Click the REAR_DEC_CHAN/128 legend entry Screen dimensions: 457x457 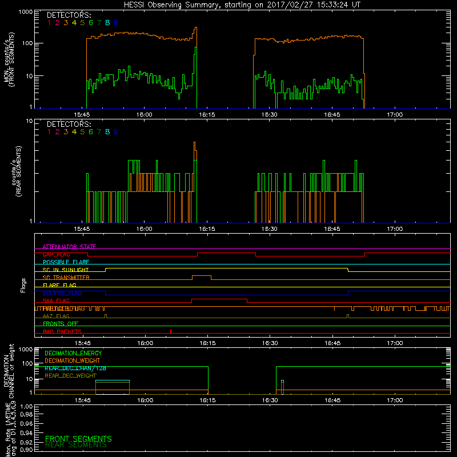tap(75, 368)
